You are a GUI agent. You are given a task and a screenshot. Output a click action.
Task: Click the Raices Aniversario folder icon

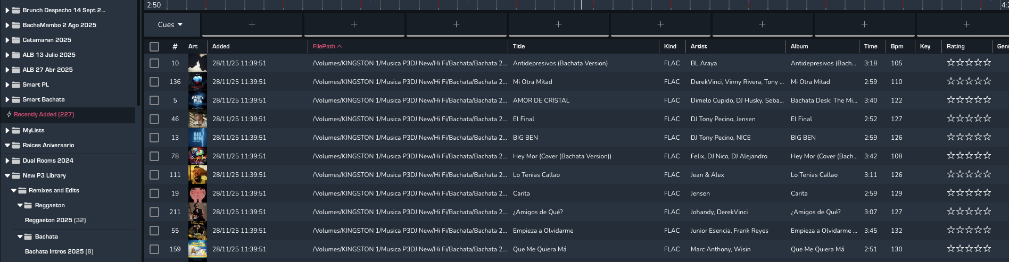(16, 145)
